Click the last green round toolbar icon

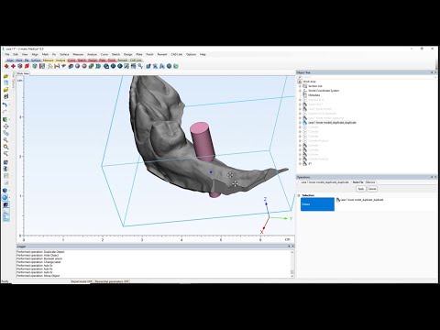[x=176, y=66]
